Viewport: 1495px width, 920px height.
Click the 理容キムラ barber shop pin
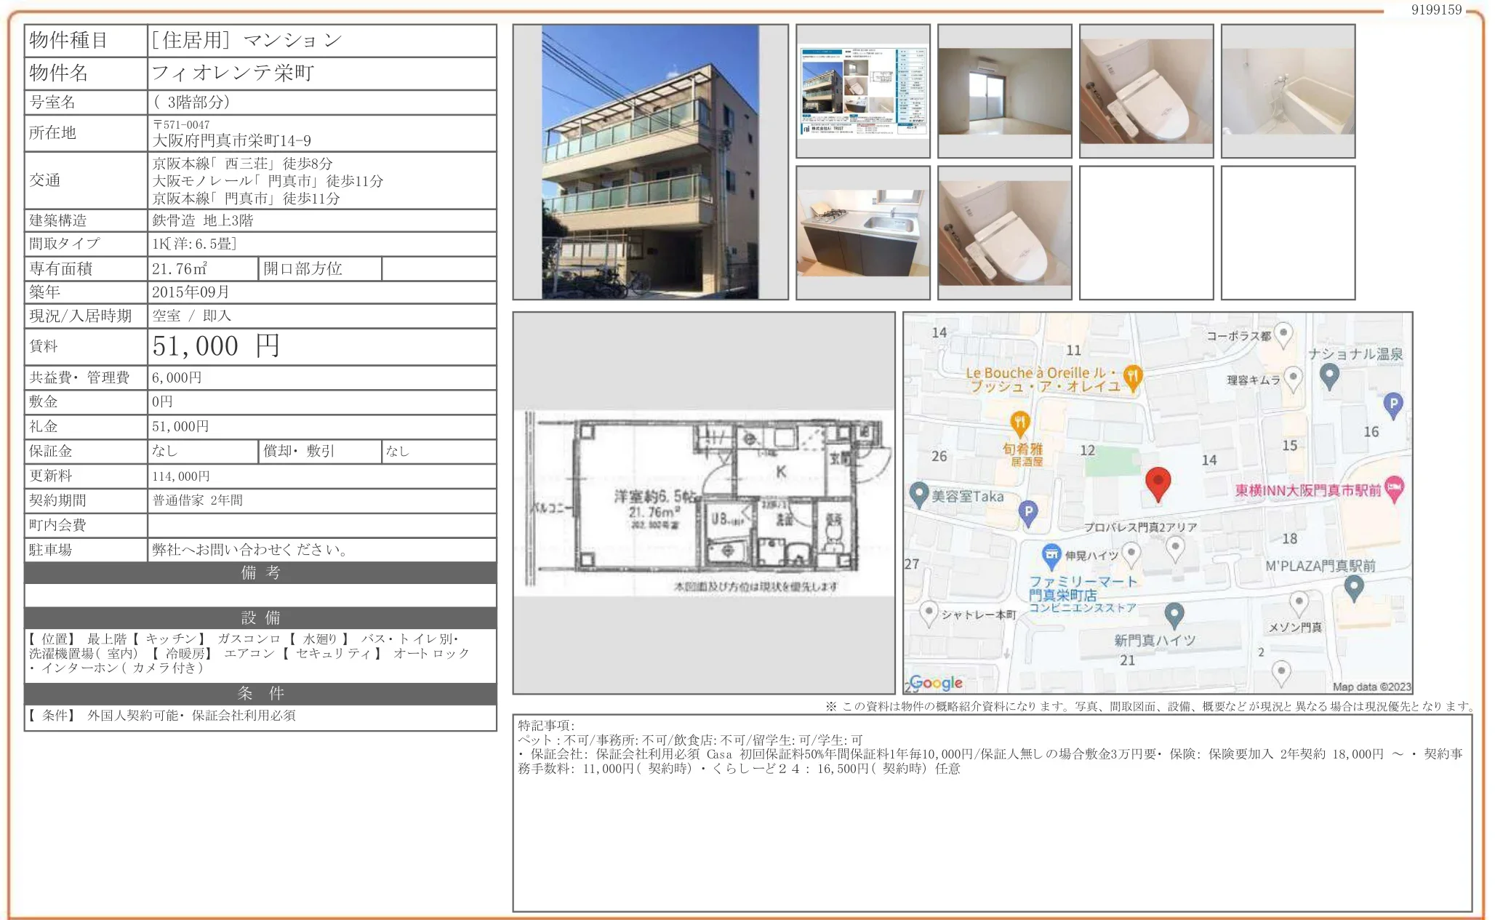[x=1292, y=377]
